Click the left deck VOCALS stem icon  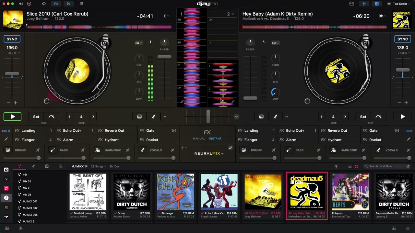click(142, 150)
